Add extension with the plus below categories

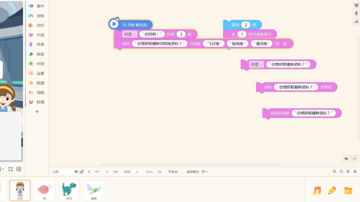click(x=37, y=112)
